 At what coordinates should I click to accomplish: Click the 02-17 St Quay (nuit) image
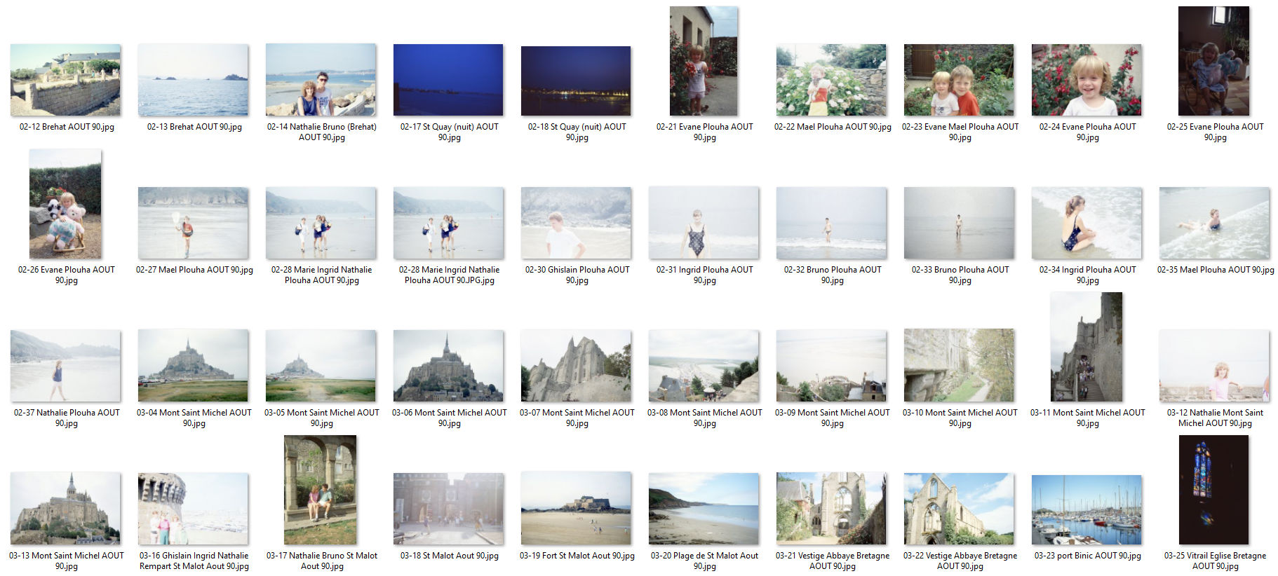pyautogui.click(x=448, y=80)
